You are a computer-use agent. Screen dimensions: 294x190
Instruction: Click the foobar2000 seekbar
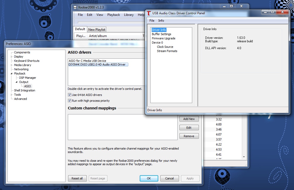point(112,22)
